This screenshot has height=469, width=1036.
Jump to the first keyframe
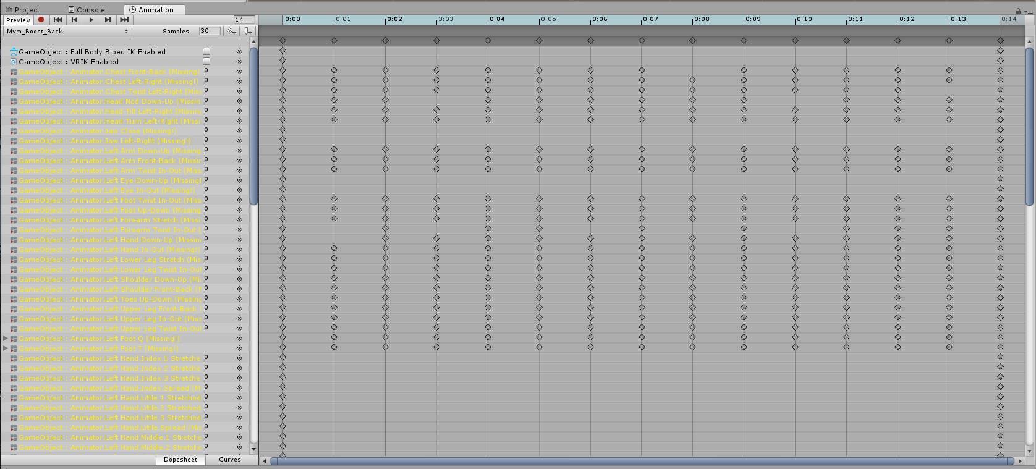[58, 20]
